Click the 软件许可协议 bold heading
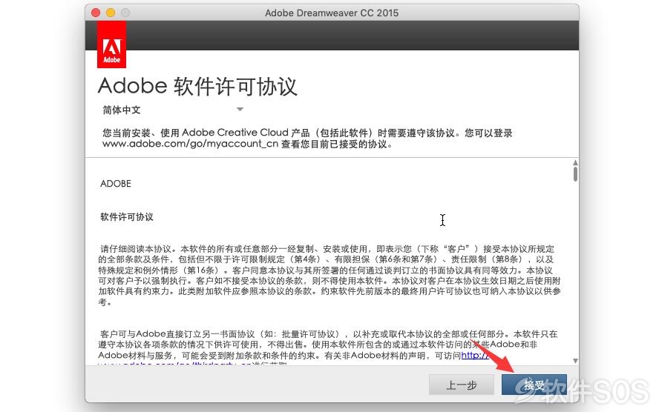The height and width of the screenshot is (412, 659). [x=126, y=217]
